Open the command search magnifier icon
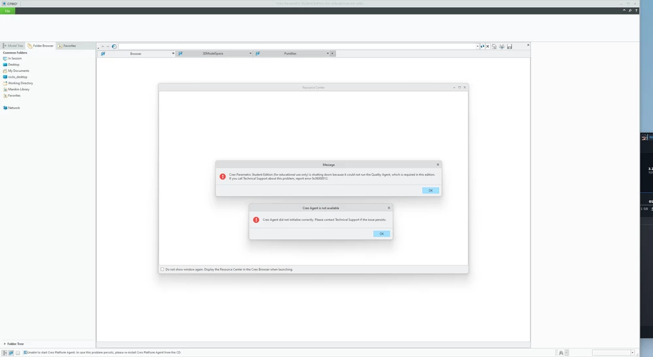The width and height of the screenshot is (653, 357). [630, 10]
